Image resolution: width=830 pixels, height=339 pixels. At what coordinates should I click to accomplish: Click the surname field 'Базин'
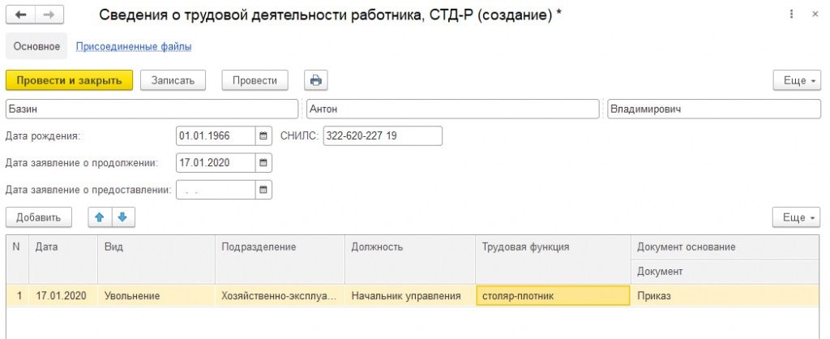tap(152, 109)
